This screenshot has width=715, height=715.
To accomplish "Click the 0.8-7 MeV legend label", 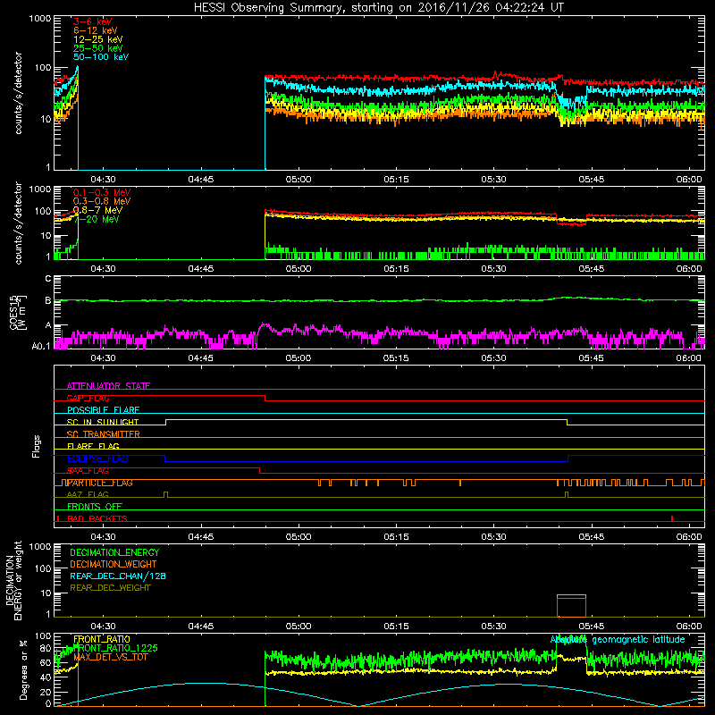I will [97, 210].
